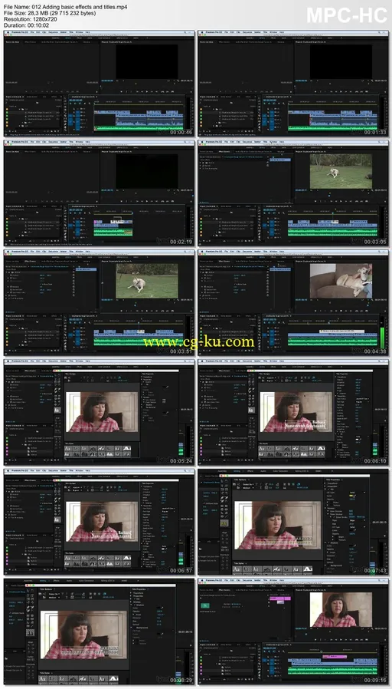Viewport: 392px width, 689px height.
Task: Open the frame thumbnail stamped 00:03:05
Action: click(x=293, y=193)
